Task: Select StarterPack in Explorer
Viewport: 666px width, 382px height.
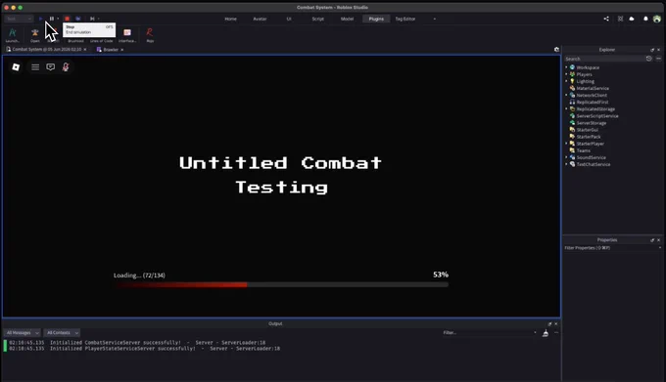Action: 588,137
